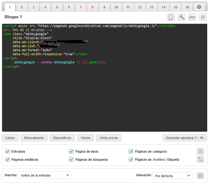The image size is (209, 184).
Task: Open Vista previa
Action: [109, 138]
